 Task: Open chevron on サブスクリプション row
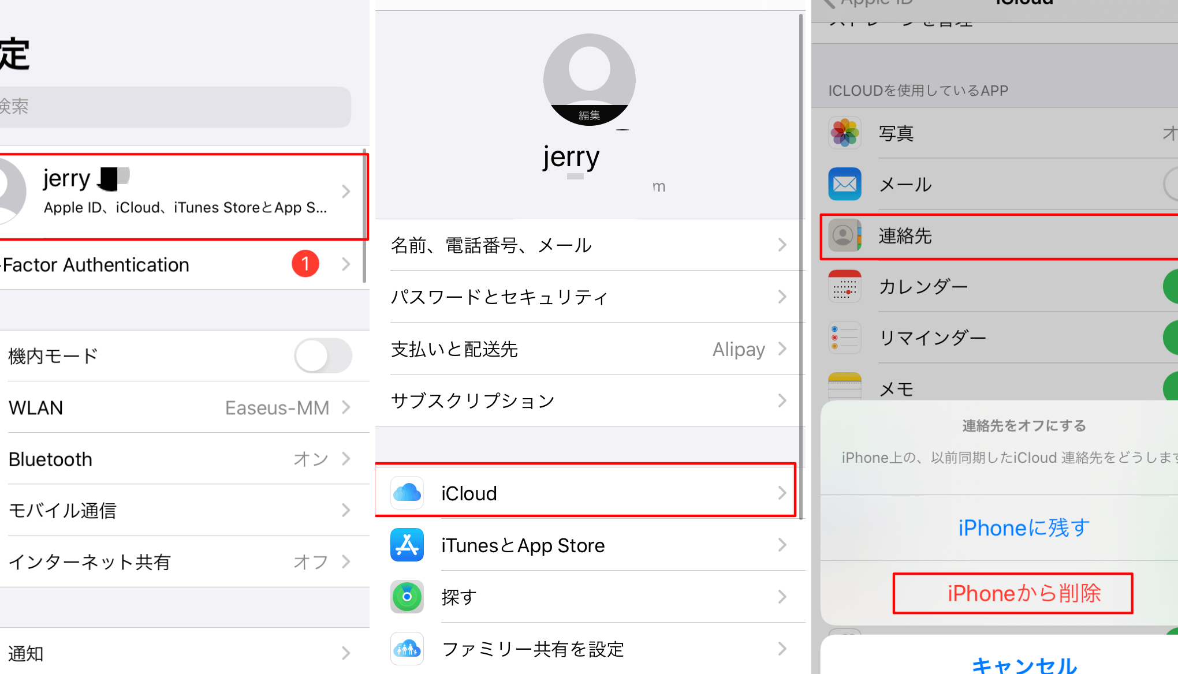[782, 400]
